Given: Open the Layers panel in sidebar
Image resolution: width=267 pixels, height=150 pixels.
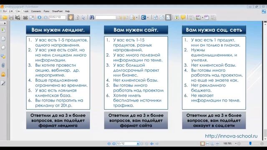Looking at the screenshot, I should point(3,47).
